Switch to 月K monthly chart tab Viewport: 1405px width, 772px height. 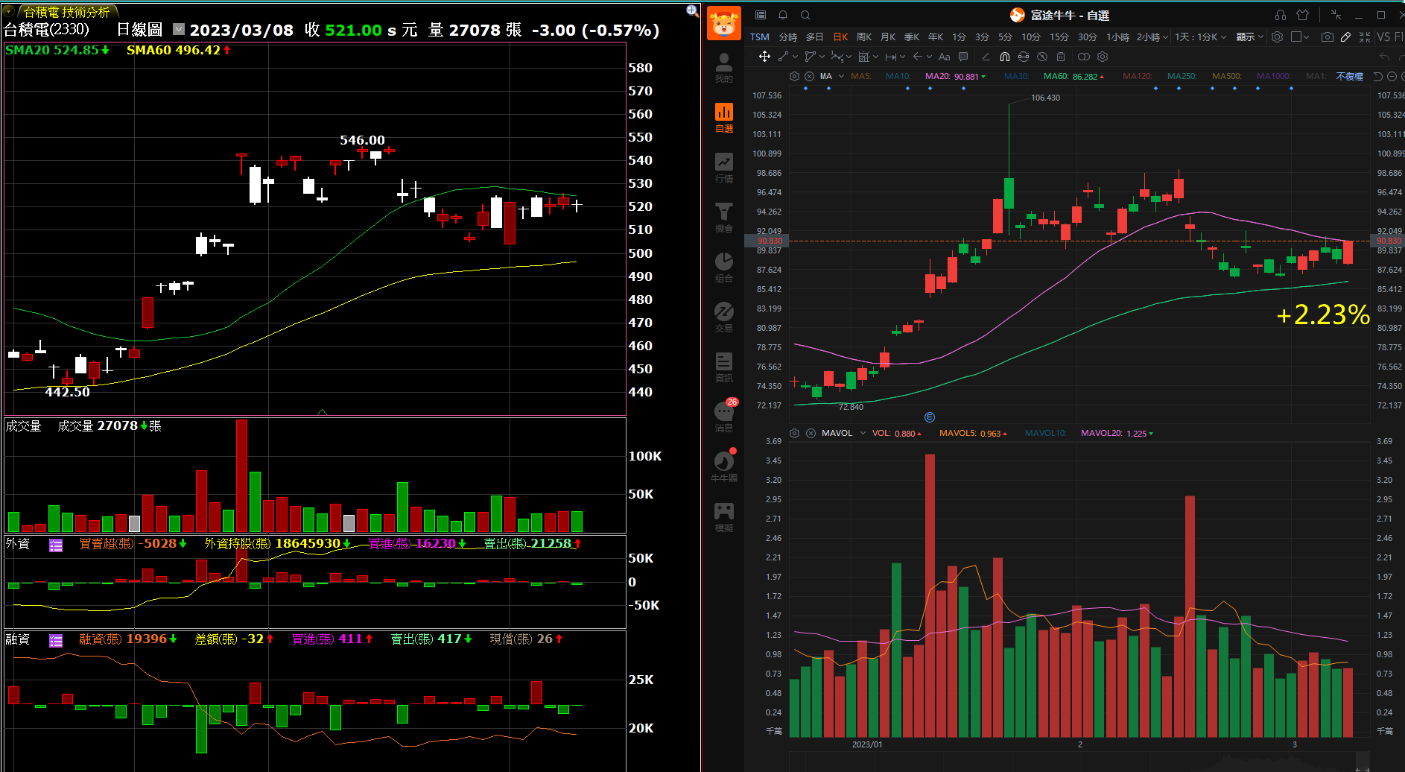[888, 37]
